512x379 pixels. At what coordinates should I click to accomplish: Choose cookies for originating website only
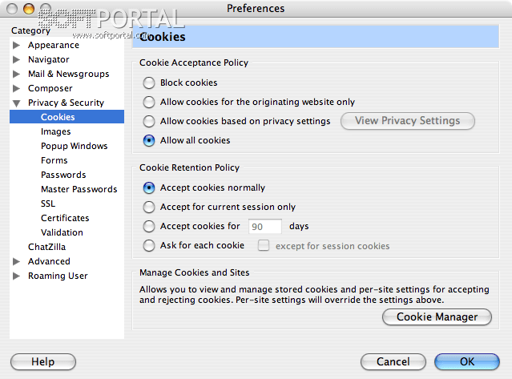pos(149,102)
